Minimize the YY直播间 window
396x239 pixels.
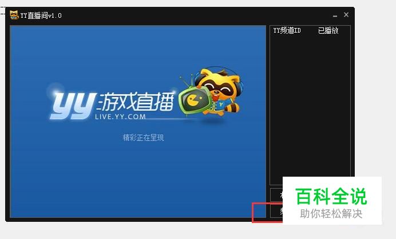335,15
